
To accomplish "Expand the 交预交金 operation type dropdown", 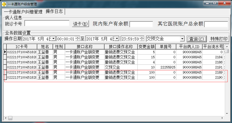I will (x=182, y=39).
